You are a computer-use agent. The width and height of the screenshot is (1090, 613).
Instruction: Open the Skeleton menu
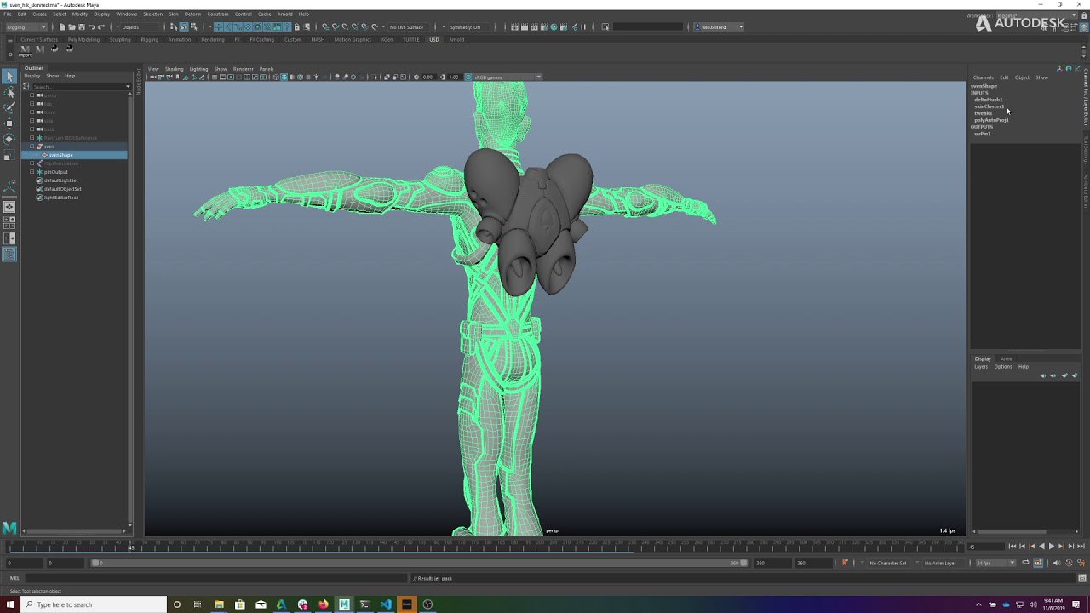pyautogui.click(x=152, y=14)
